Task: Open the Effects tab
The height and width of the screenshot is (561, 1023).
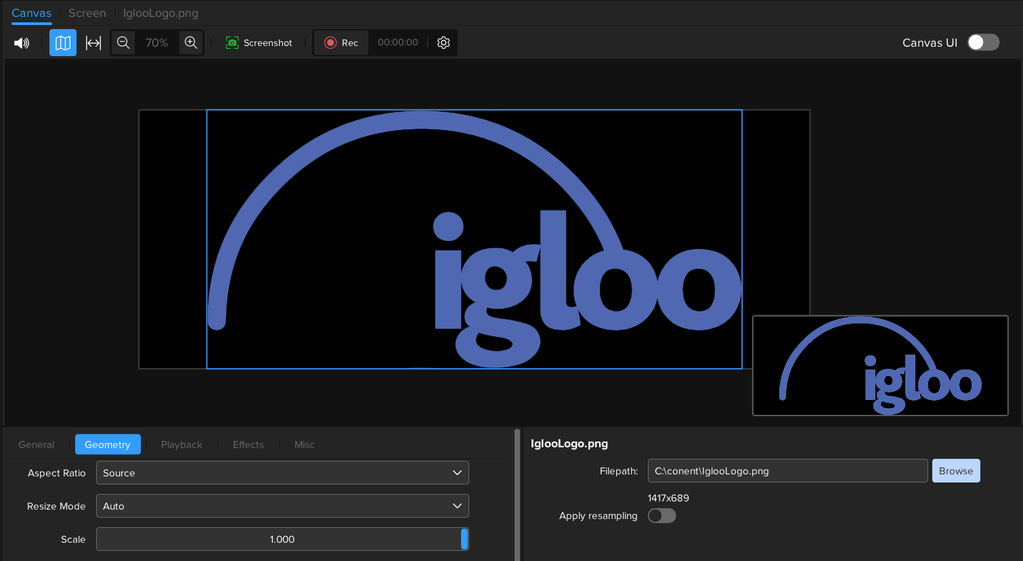Action: (x=248, y=445)
